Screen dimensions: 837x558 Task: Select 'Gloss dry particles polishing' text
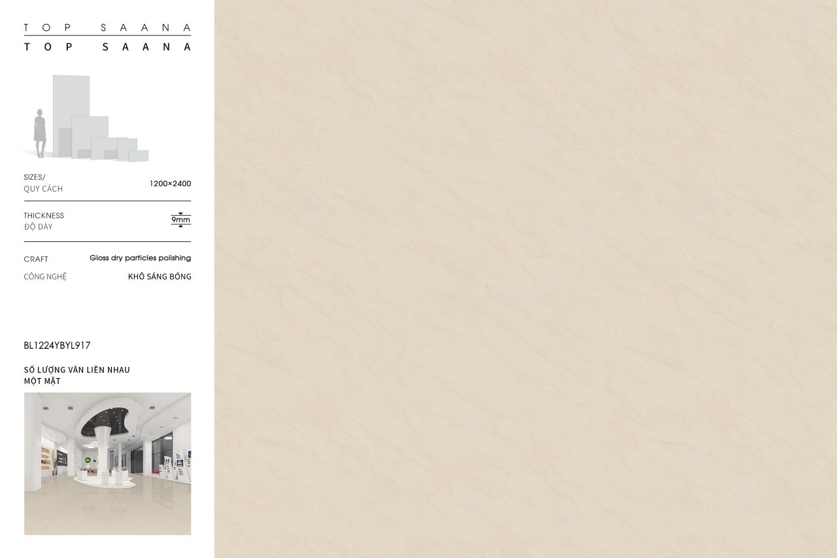140,258
